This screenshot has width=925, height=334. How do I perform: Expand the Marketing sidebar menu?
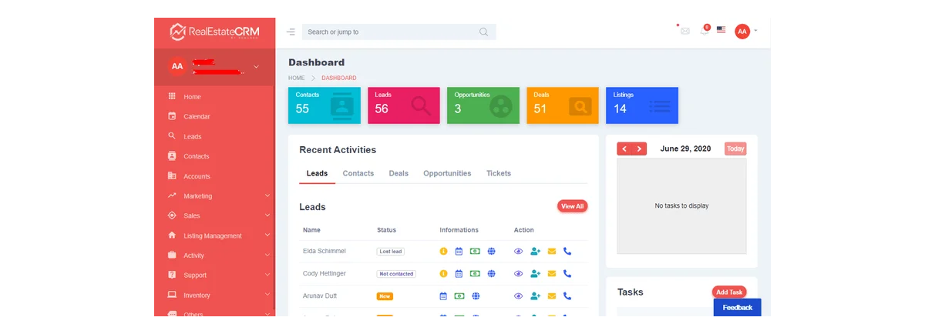coord(267,195)
